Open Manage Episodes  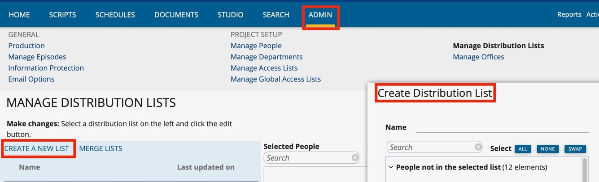click(x=37, y=57)
